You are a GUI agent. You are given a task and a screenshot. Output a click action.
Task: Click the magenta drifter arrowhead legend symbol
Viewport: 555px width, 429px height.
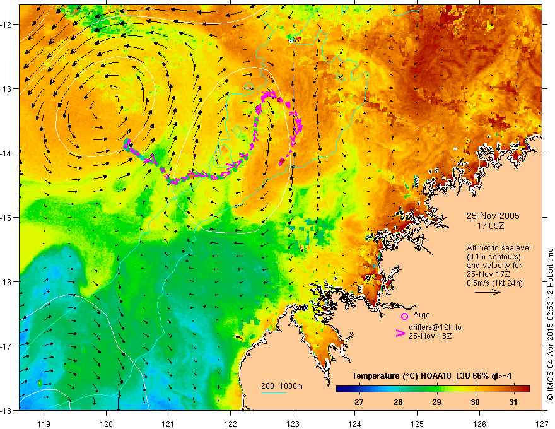pos(400,332)
